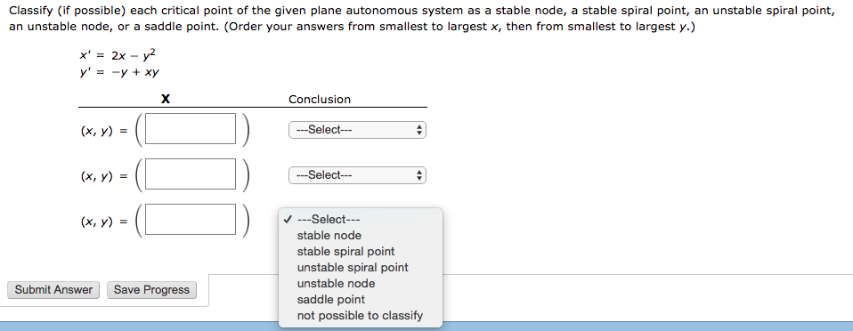Click the Submit Answer button
This screenshot has height=331, width=853.
pyautogui.click(x=53, y=290)
